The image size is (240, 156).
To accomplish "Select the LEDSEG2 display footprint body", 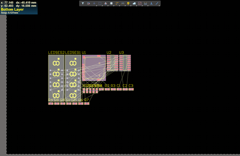I will coord(56,78).
